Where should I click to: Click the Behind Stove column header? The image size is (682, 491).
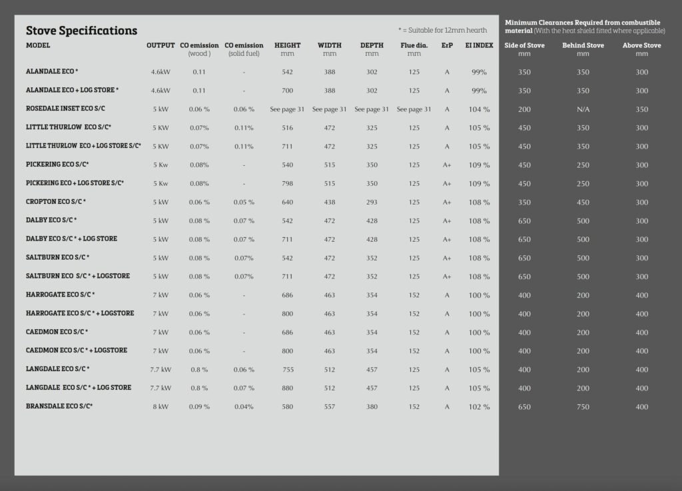(583, 49)
